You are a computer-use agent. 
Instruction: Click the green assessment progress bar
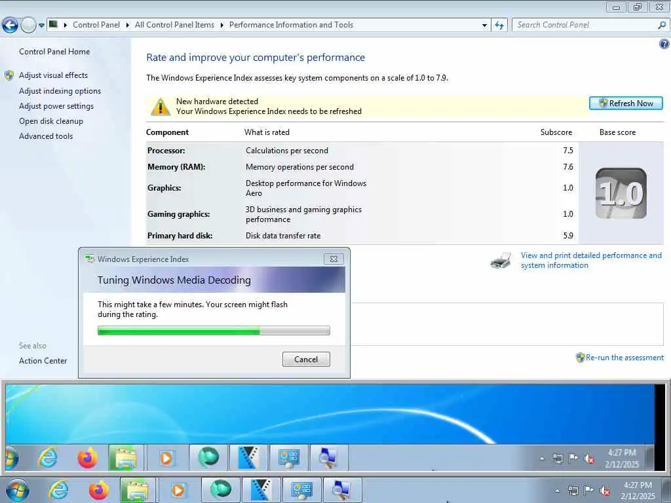click(214, 330)
